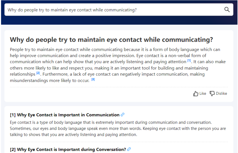Click the main question heading
The width and height of the screenshot is (238, 153).
click(x=111, y=40)
